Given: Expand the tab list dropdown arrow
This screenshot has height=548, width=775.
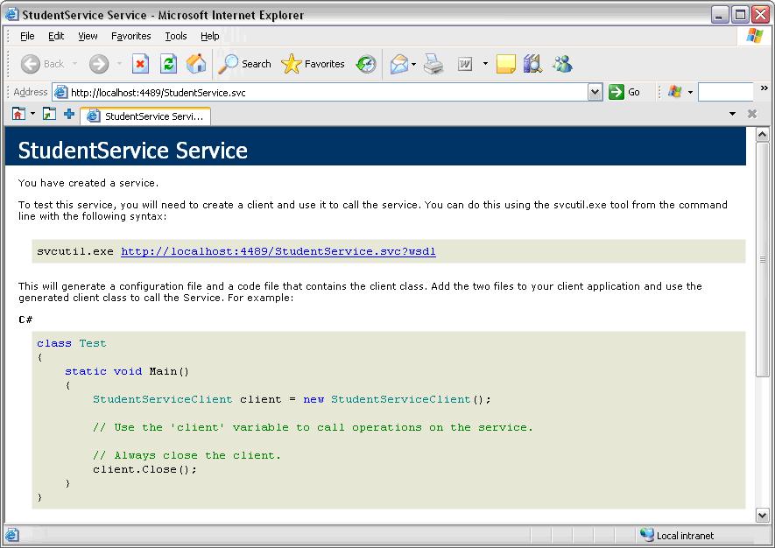Looking at the screenshot, I should click(x=732, y=115).
